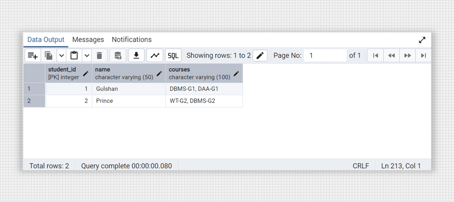Click student_id cell of Prince row
The height and width of the screenshot is (202, 454).
click(68, 101)
